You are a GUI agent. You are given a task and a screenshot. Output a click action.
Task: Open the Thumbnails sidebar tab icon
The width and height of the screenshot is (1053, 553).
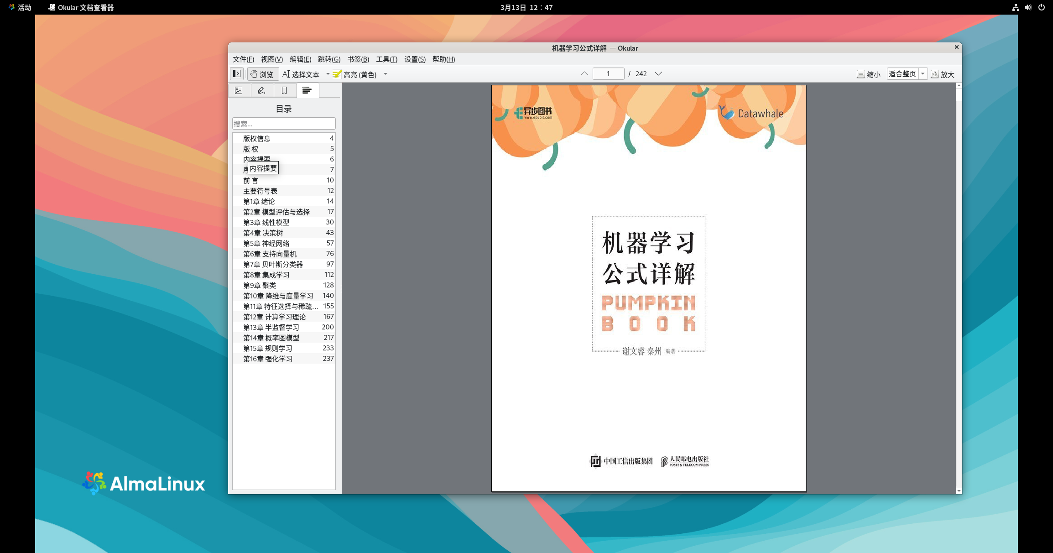click(239, 90)
